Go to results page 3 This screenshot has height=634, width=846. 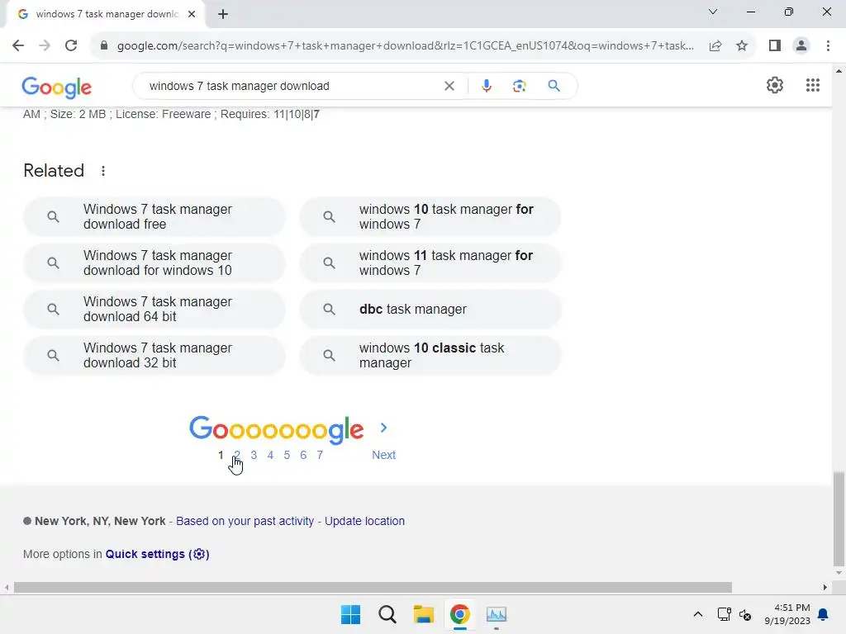tap(254, 455)
